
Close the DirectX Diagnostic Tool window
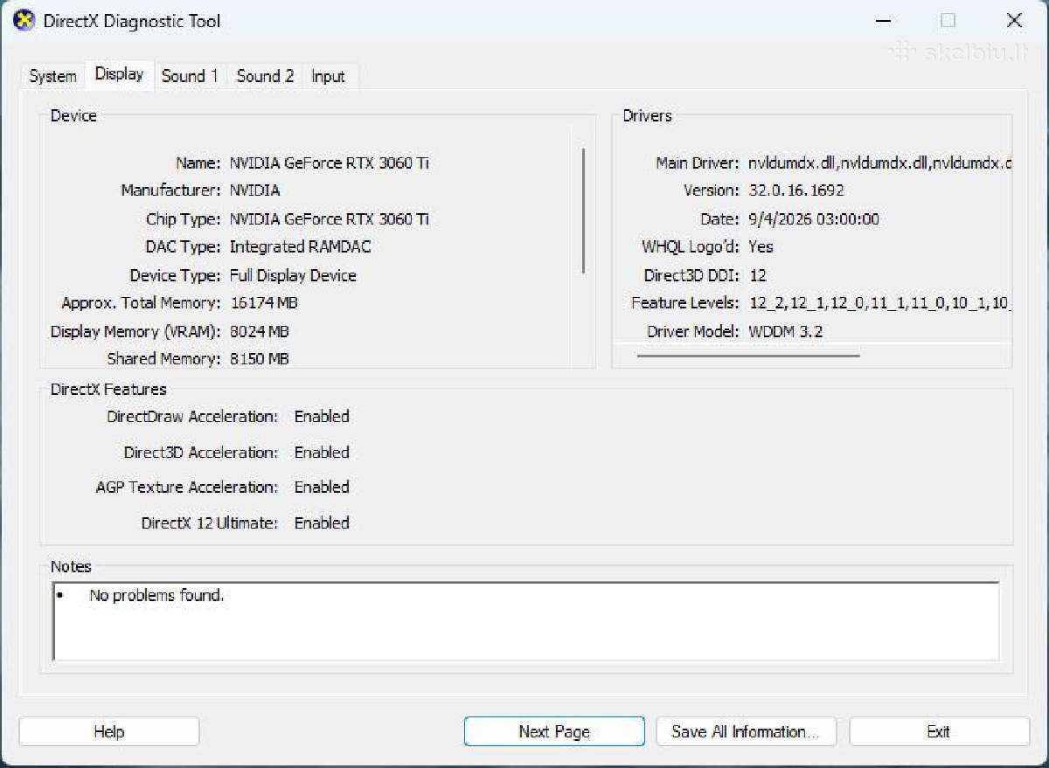pyautogui.click(x=1014, y=21)
